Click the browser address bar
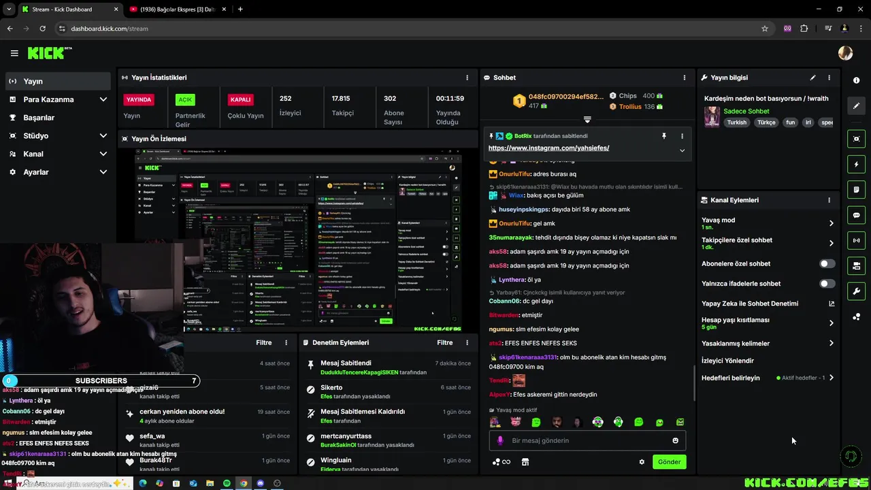Screen dimensions: 871x490 (x=408, y=29)
